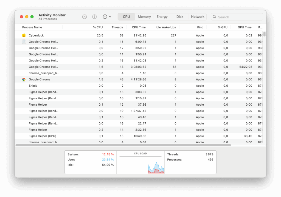Viewport: 281px width, 197px height.
Task: Click the yellow minimize window button
Action: [x=27, y=17]
